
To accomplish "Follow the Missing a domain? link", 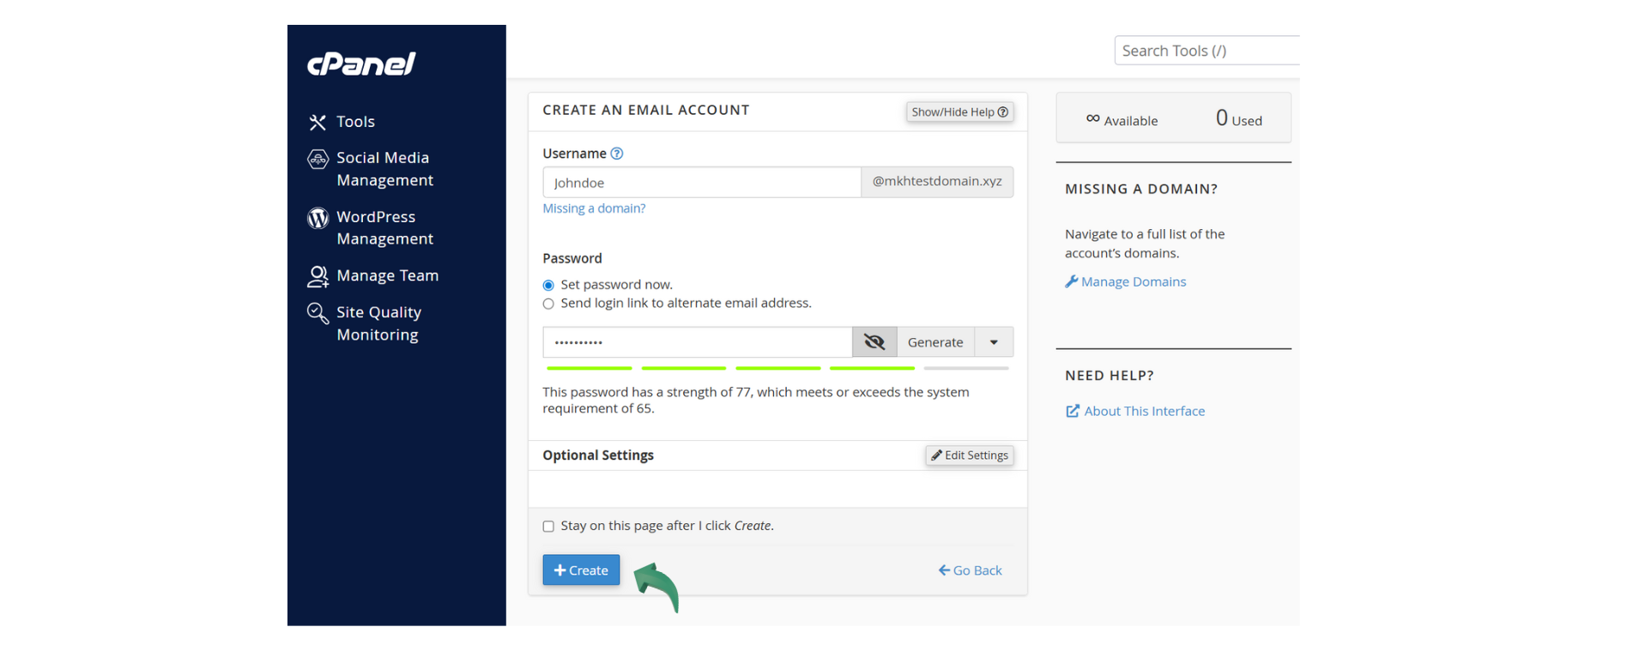I will [594, 208].
